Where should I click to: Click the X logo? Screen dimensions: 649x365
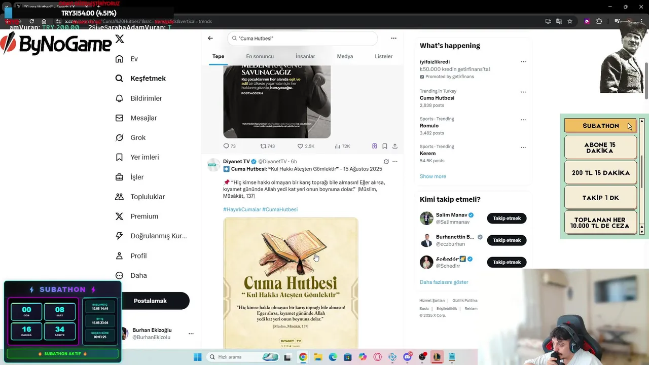tap(120, 39)
